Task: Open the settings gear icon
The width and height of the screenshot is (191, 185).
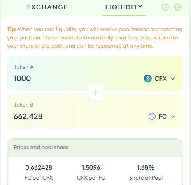Action: pos(178,7)
